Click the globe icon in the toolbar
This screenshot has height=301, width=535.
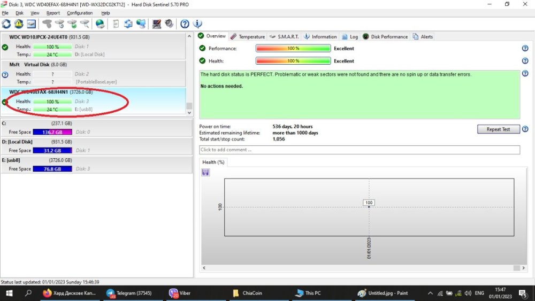coord(100,24)
